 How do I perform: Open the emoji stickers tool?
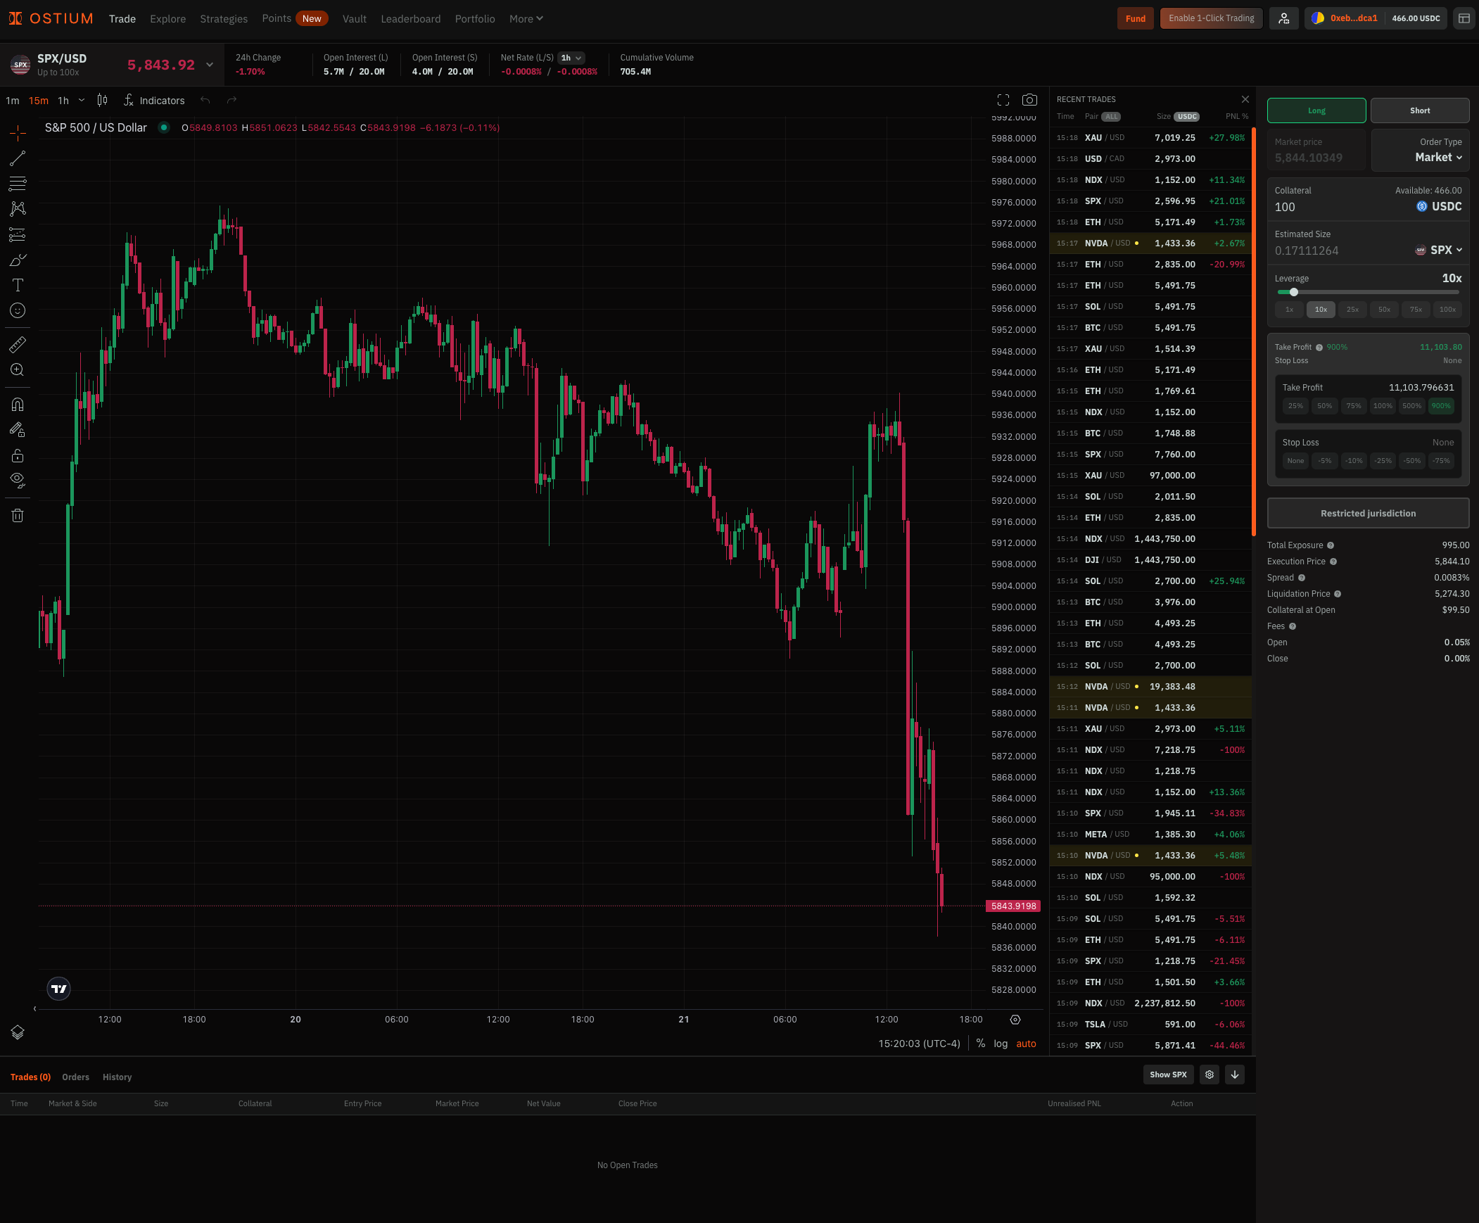tap(17, 310)
